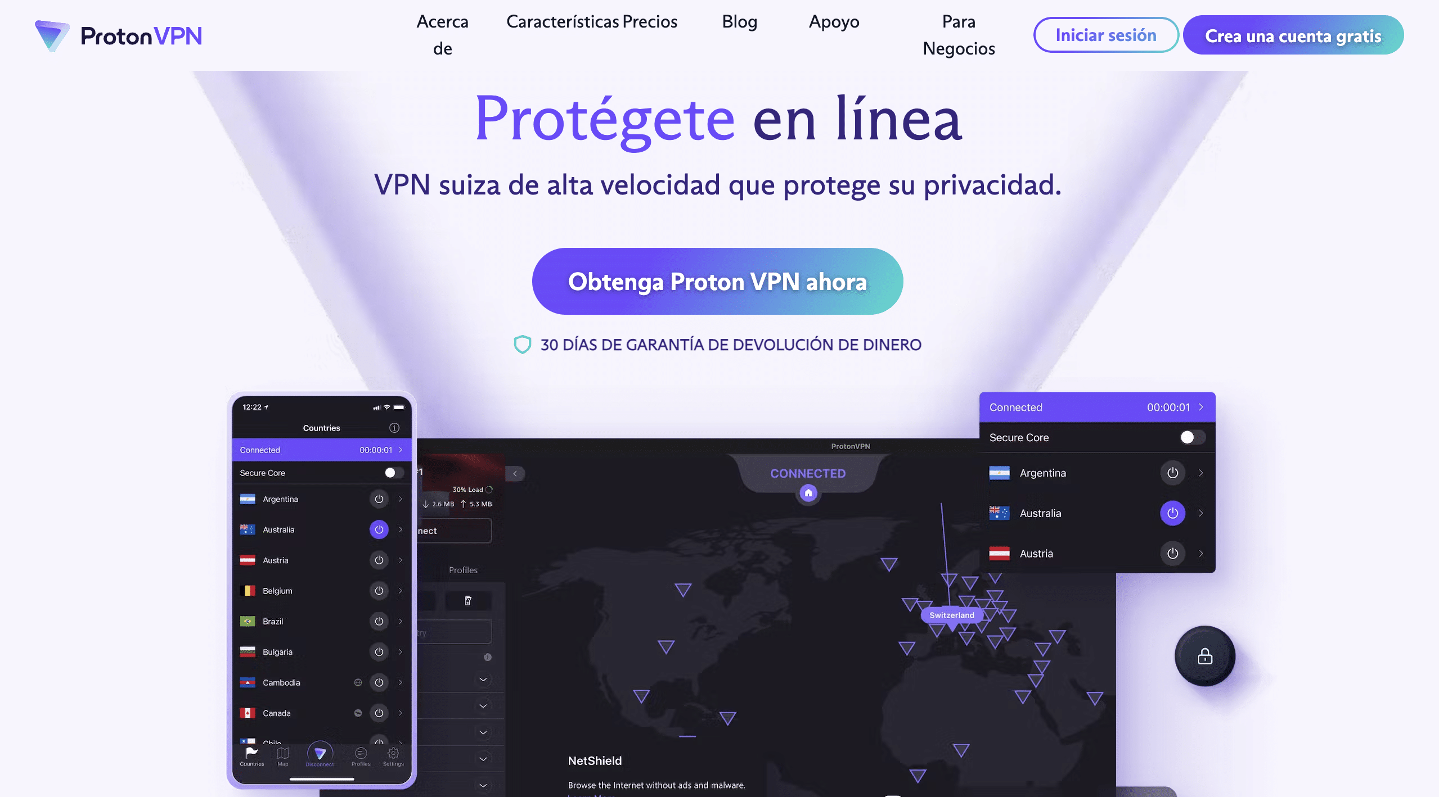This screenshot has width=1439, height=797.
Task: Open the Acerca de menu item
Action: pyautogui.click(x=442, y=34)
